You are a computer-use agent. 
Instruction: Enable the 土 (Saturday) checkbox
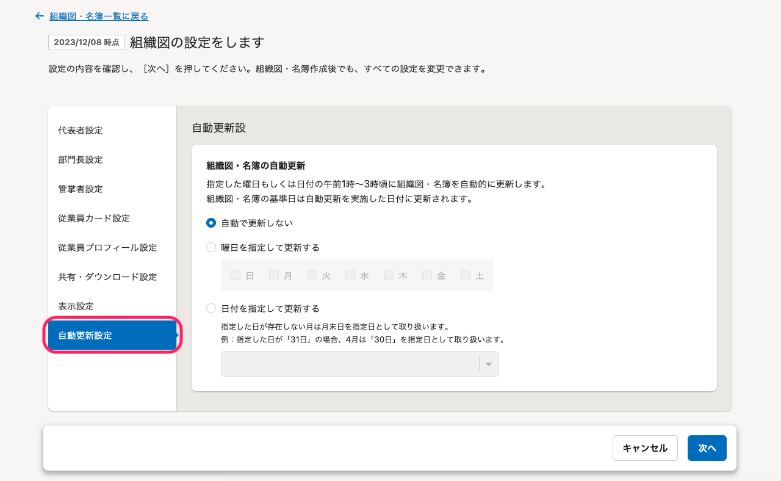(466, 276)
